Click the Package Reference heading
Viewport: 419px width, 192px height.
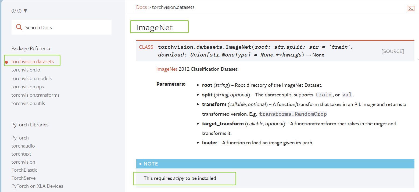pyautogui.click(x=31, y=48)
